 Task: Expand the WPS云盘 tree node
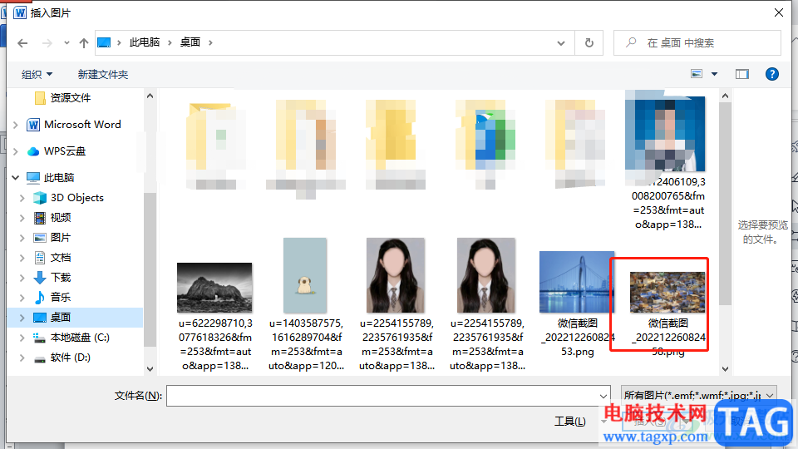click(16, 151)
